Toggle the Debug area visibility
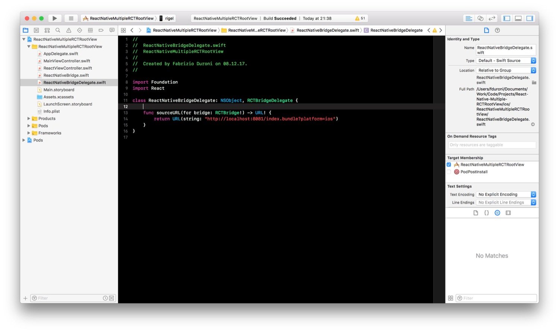The height and width of the screenshot is (332, 559). pyautogui.click(x=518, y=18)
